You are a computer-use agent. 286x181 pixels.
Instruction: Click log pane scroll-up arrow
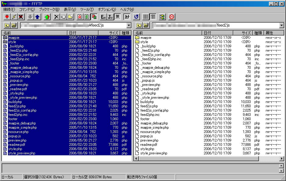click(281, 166)
